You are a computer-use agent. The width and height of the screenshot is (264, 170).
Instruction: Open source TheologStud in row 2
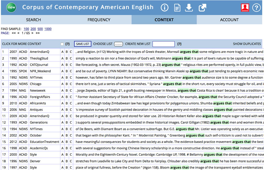tap(39, 58)
